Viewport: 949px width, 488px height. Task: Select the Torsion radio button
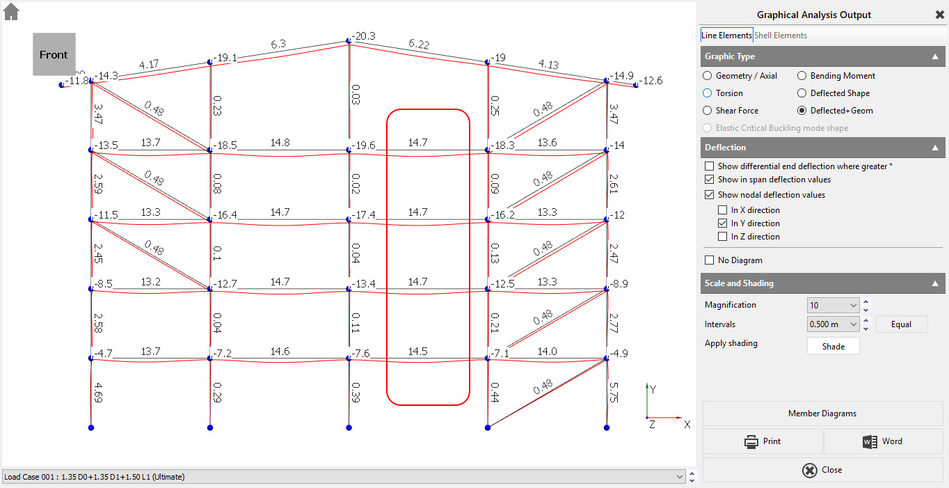coord(708,93)
